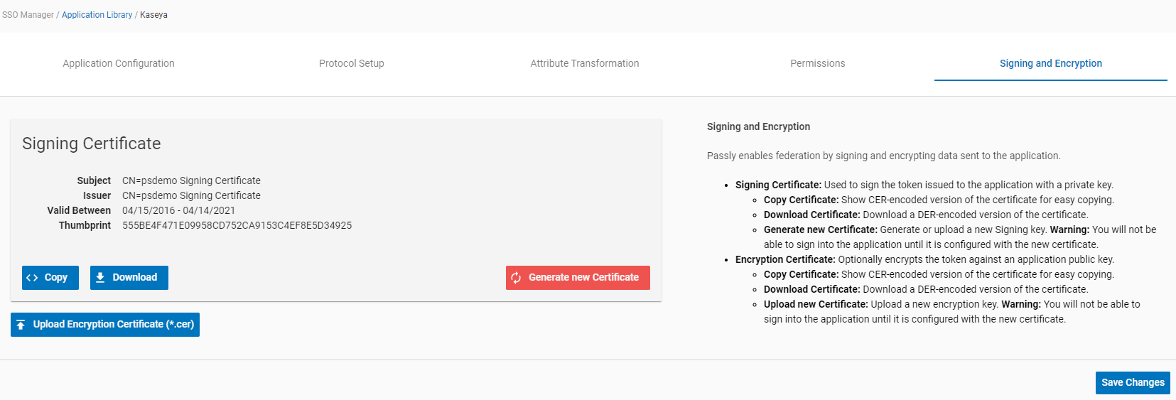
Task: Click SSO Manager in the breadcrumb
Action: [x=28, y=15]
